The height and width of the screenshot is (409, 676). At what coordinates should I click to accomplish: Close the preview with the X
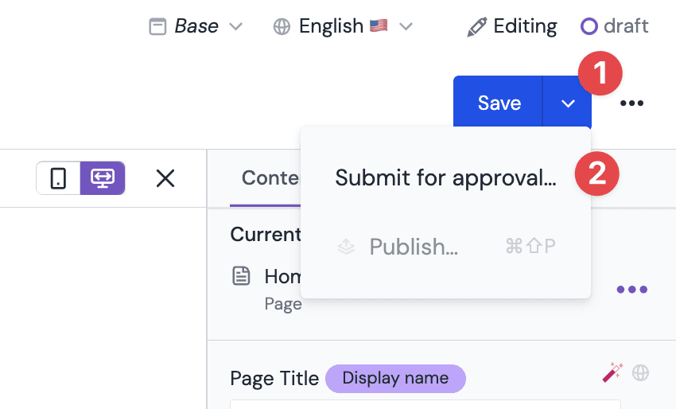165,178
